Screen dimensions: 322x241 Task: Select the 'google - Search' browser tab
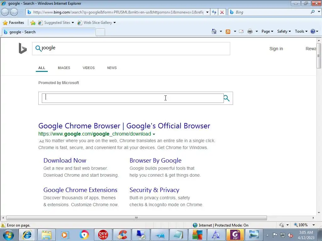[x=48, y=32]
